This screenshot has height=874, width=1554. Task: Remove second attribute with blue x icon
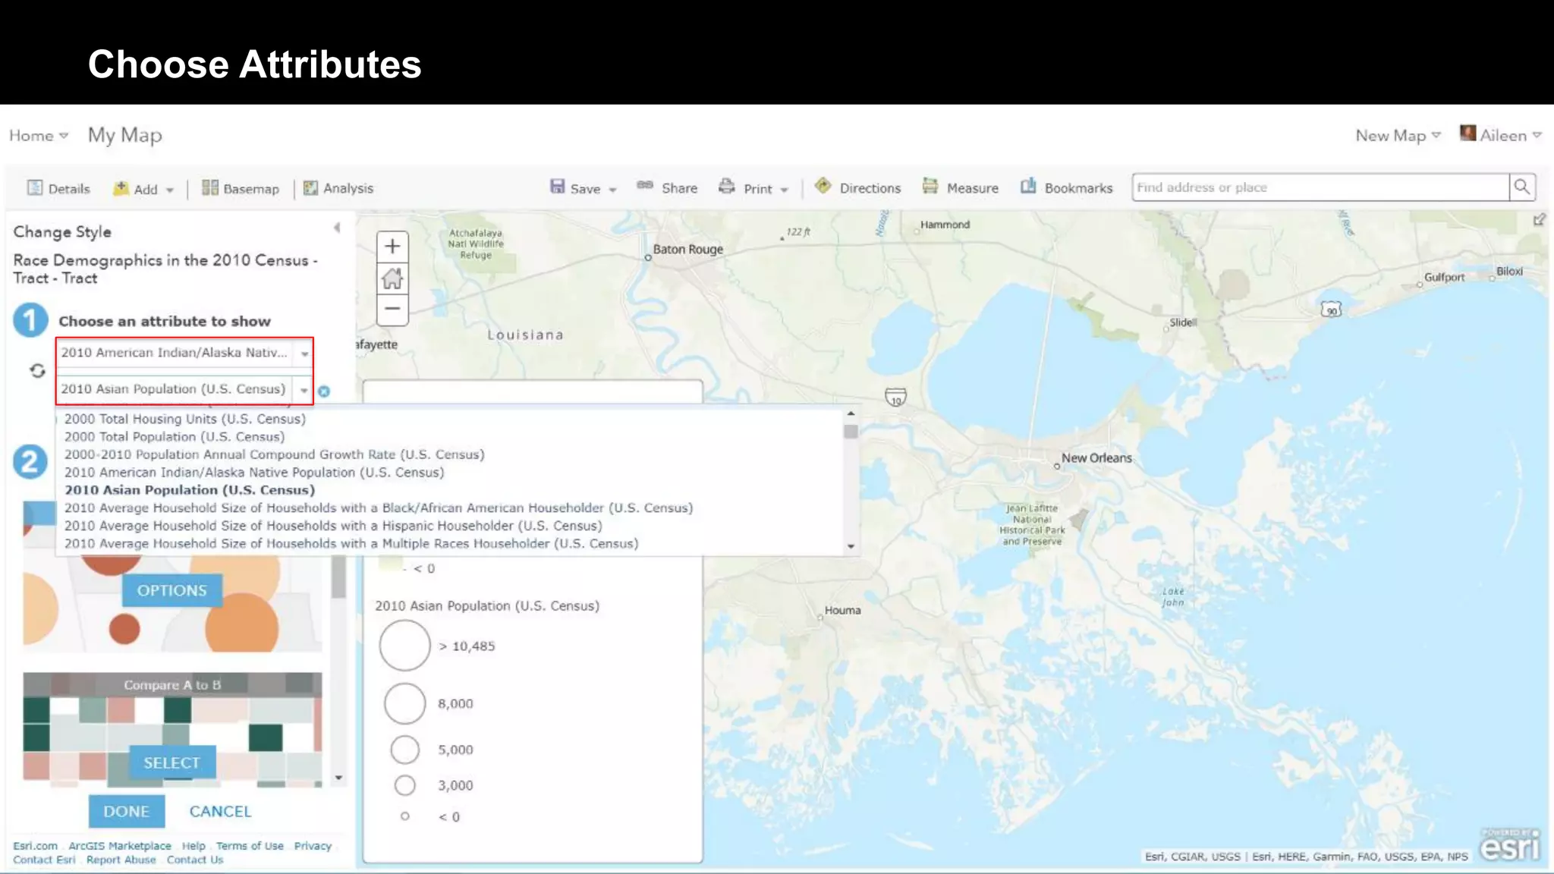click(324, 391)
